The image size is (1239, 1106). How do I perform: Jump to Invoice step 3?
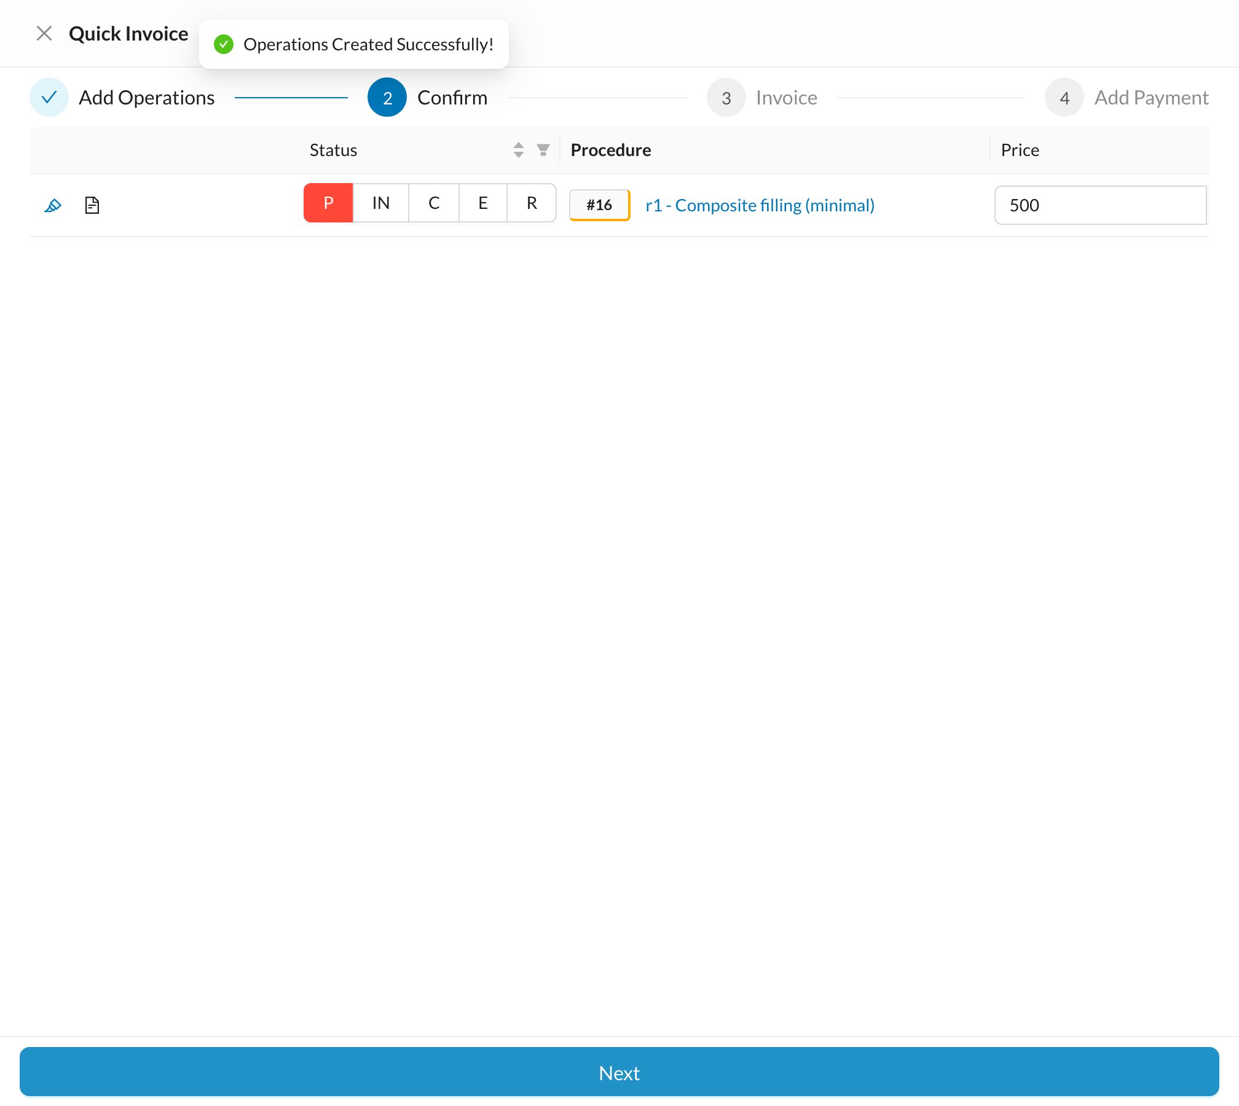coord(762,97)
